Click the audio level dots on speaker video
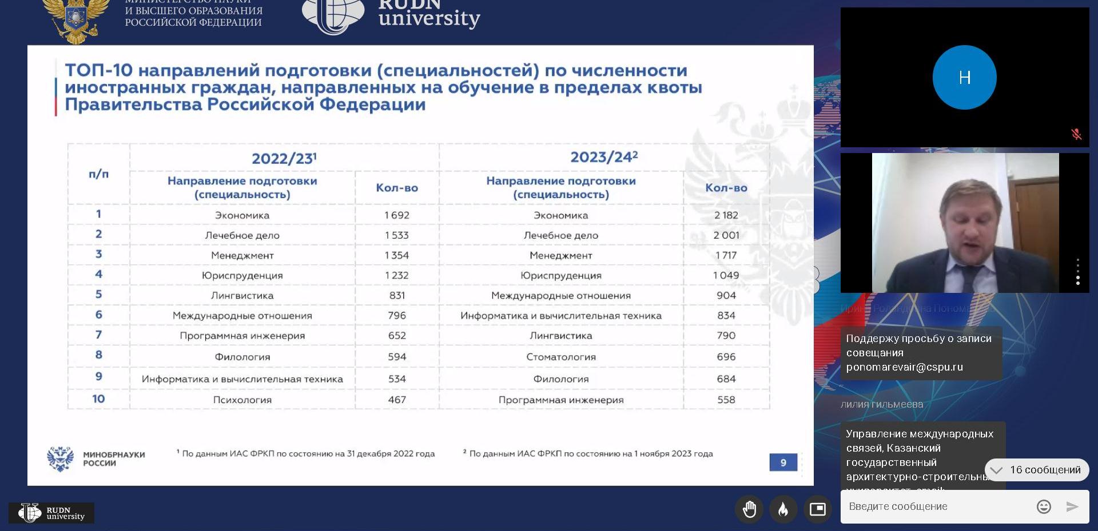This screenshot has width=1098, height=531. click(1077, 272)
